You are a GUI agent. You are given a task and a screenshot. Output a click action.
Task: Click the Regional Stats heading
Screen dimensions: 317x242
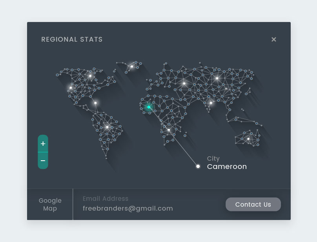pos(72,39)
